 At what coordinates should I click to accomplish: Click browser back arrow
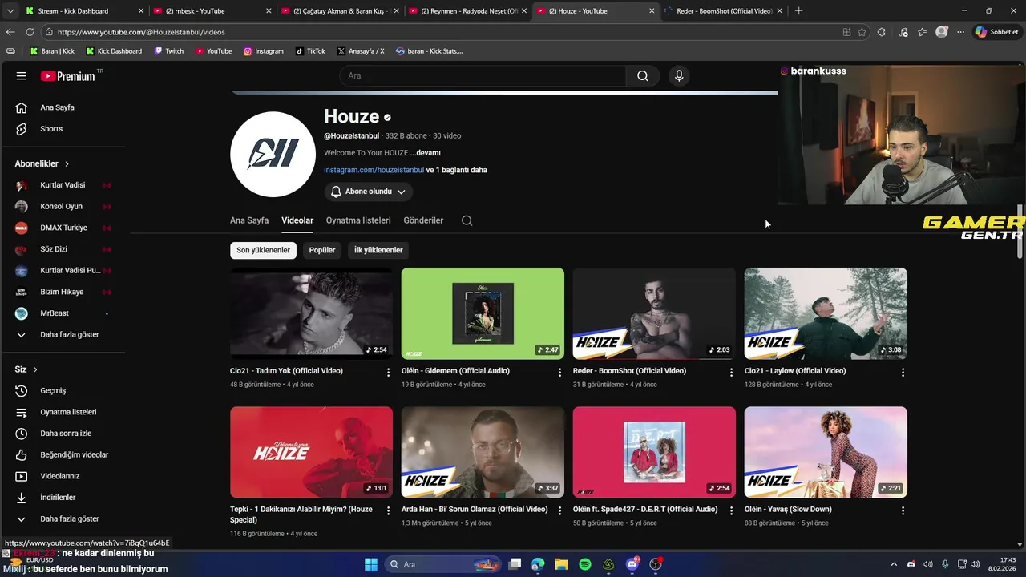10,32
